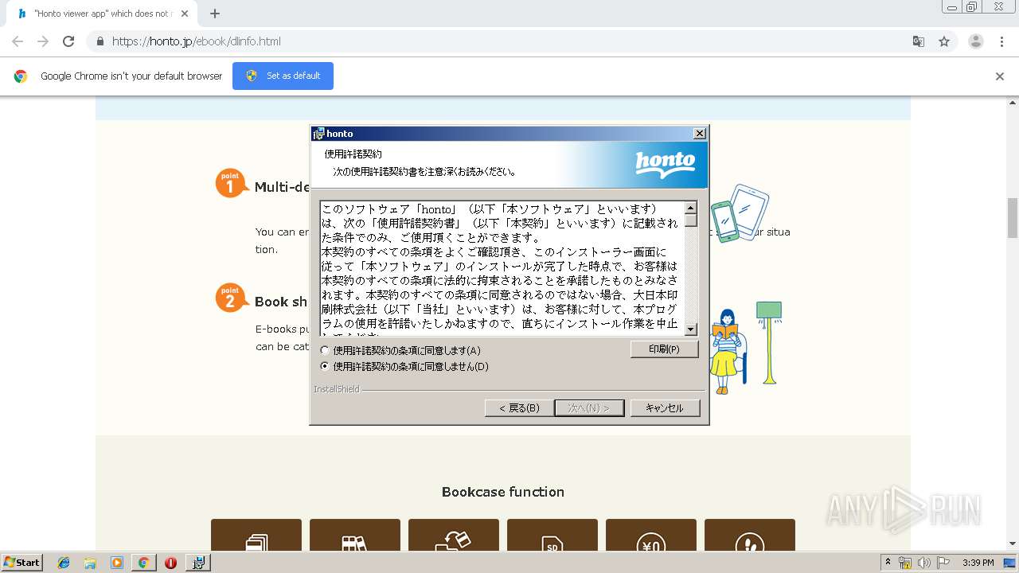Click the honto logo in the installer banner
Viewport: 1019px width, 573px height.
665,163
